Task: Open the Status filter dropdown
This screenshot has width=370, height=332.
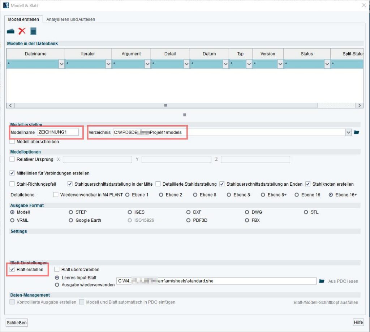Action: point(327,64)
